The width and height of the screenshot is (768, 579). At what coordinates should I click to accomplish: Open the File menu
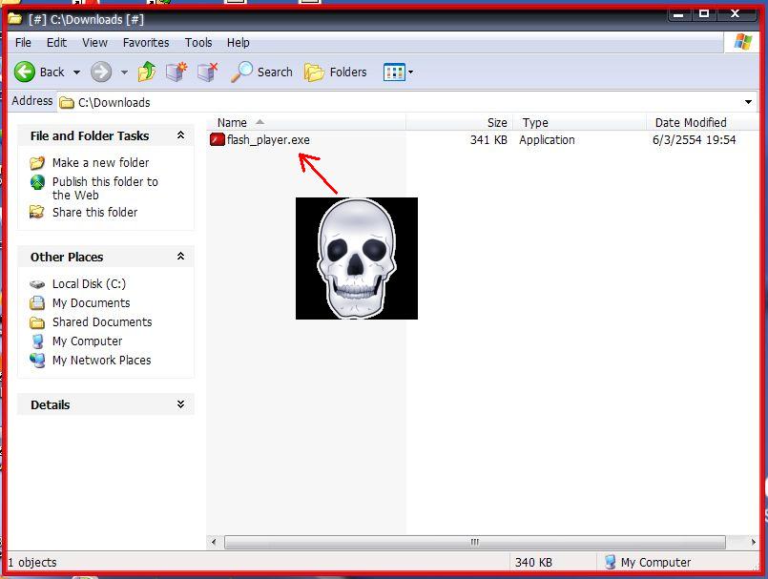pyautogui.click(x=23, y=43)
